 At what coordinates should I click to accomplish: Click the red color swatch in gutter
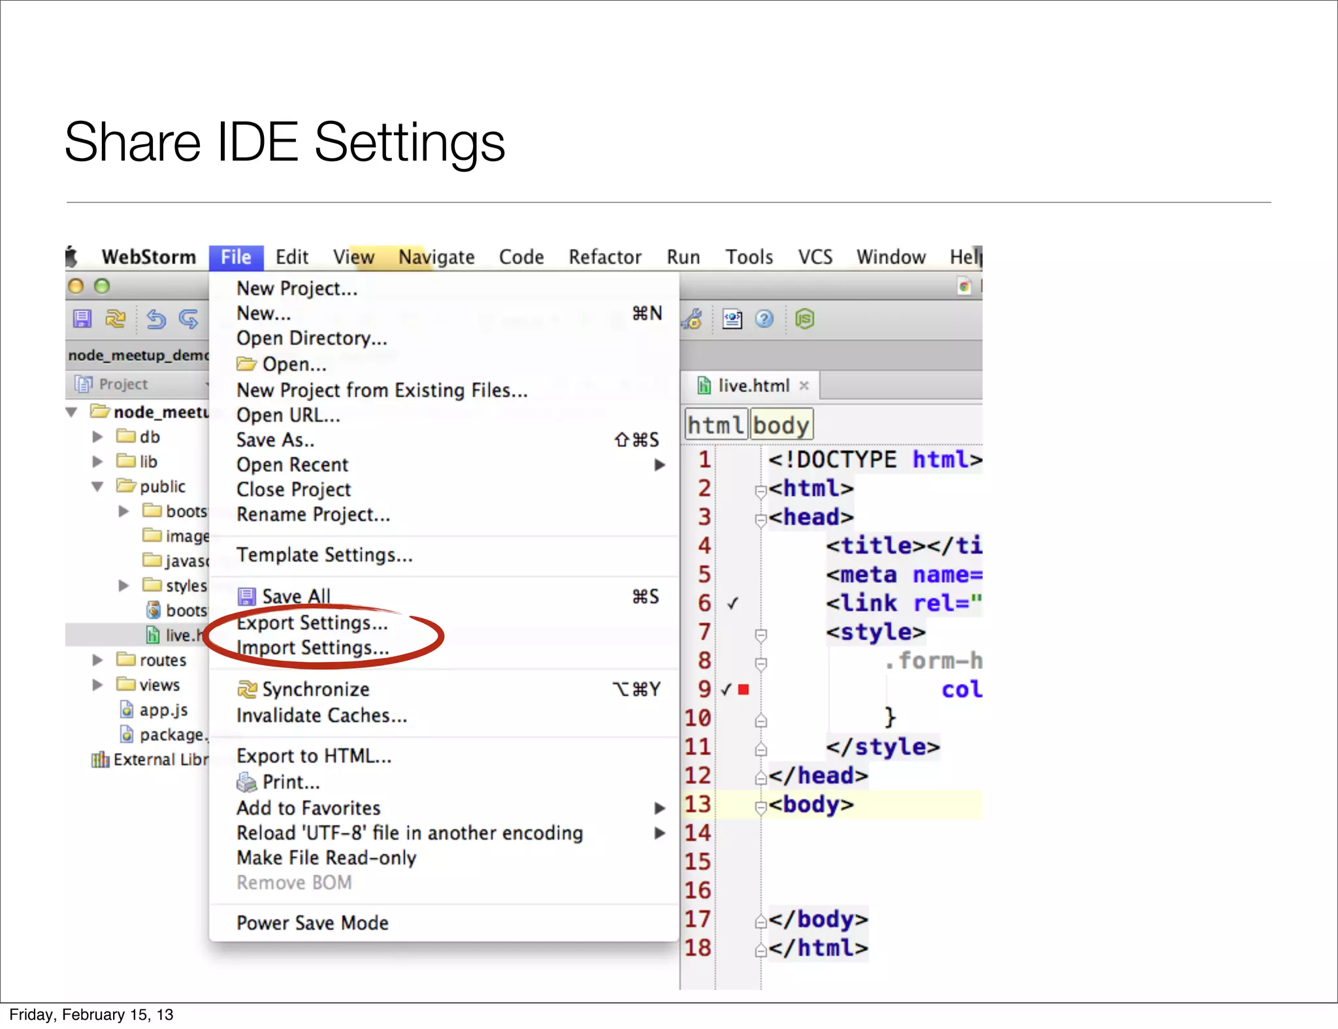pyautogui.click(x=743, y=689)
